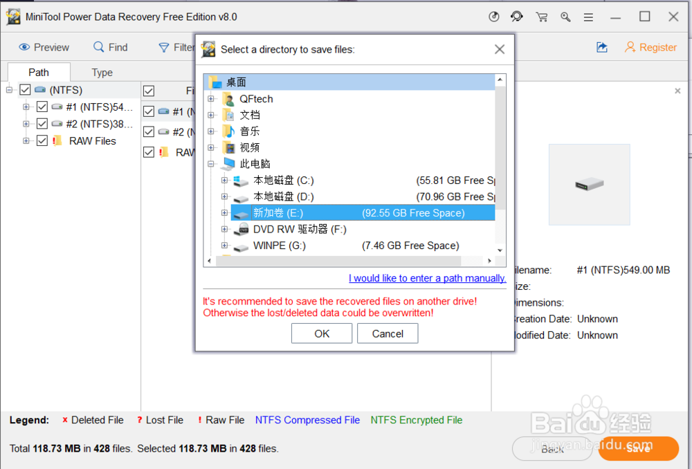Select 此电脑 This PC entry
The width and height of the screenshot is (692, 469).
(246, 164)
